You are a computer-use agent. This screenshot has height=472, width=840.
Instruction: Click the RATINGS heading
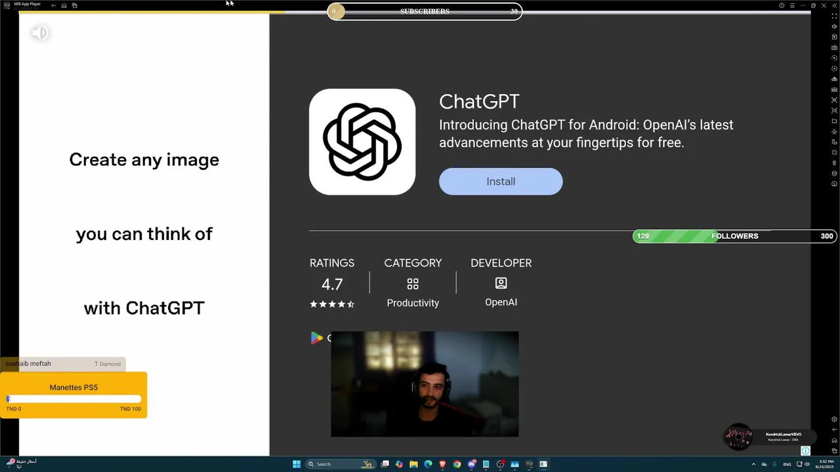[332, 263]
